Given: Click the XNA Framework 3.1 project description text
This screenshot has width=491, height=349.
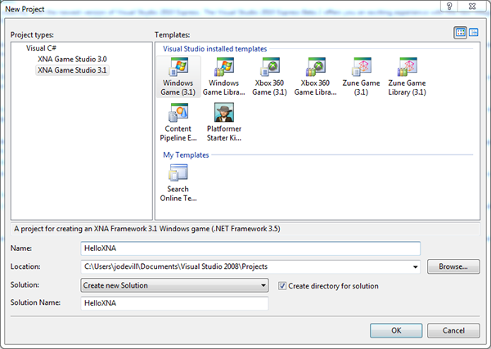Looking at the screenshot, I should pyautogui.click(x=147, y=229).
